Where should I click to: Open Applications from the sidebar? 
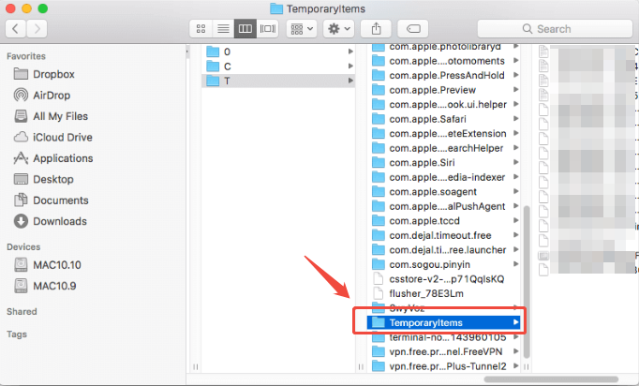[53, 158]
